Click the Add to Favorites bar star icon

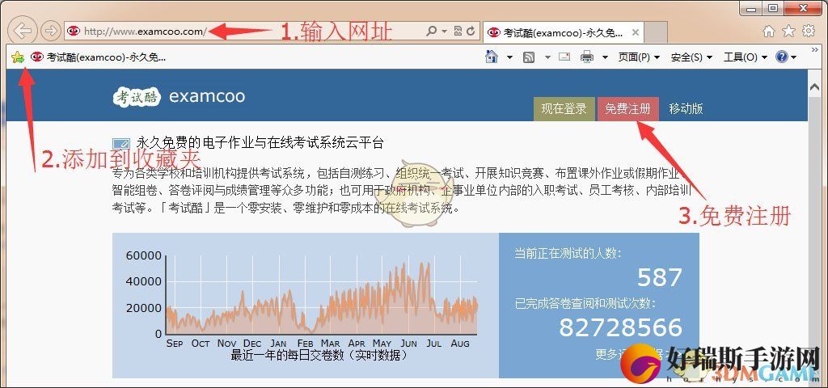click(x=18, y=57)
